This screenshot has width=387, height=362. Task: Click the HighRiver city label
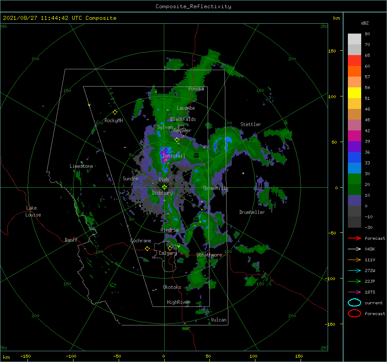tap(178, 302)
